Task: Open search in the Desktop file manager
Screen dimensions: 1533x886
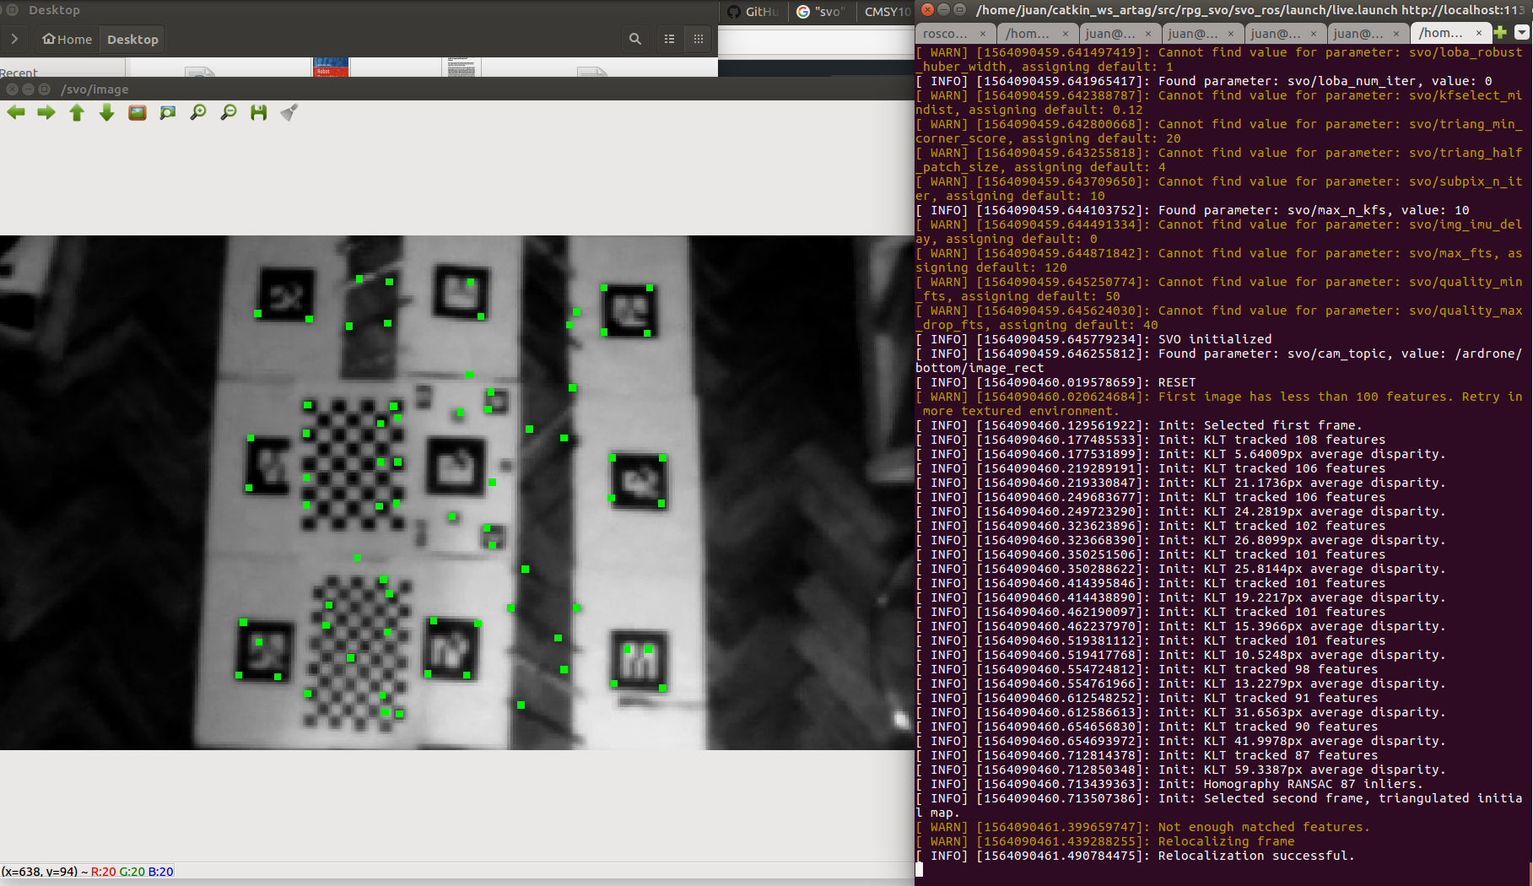Action: point(635,39)
